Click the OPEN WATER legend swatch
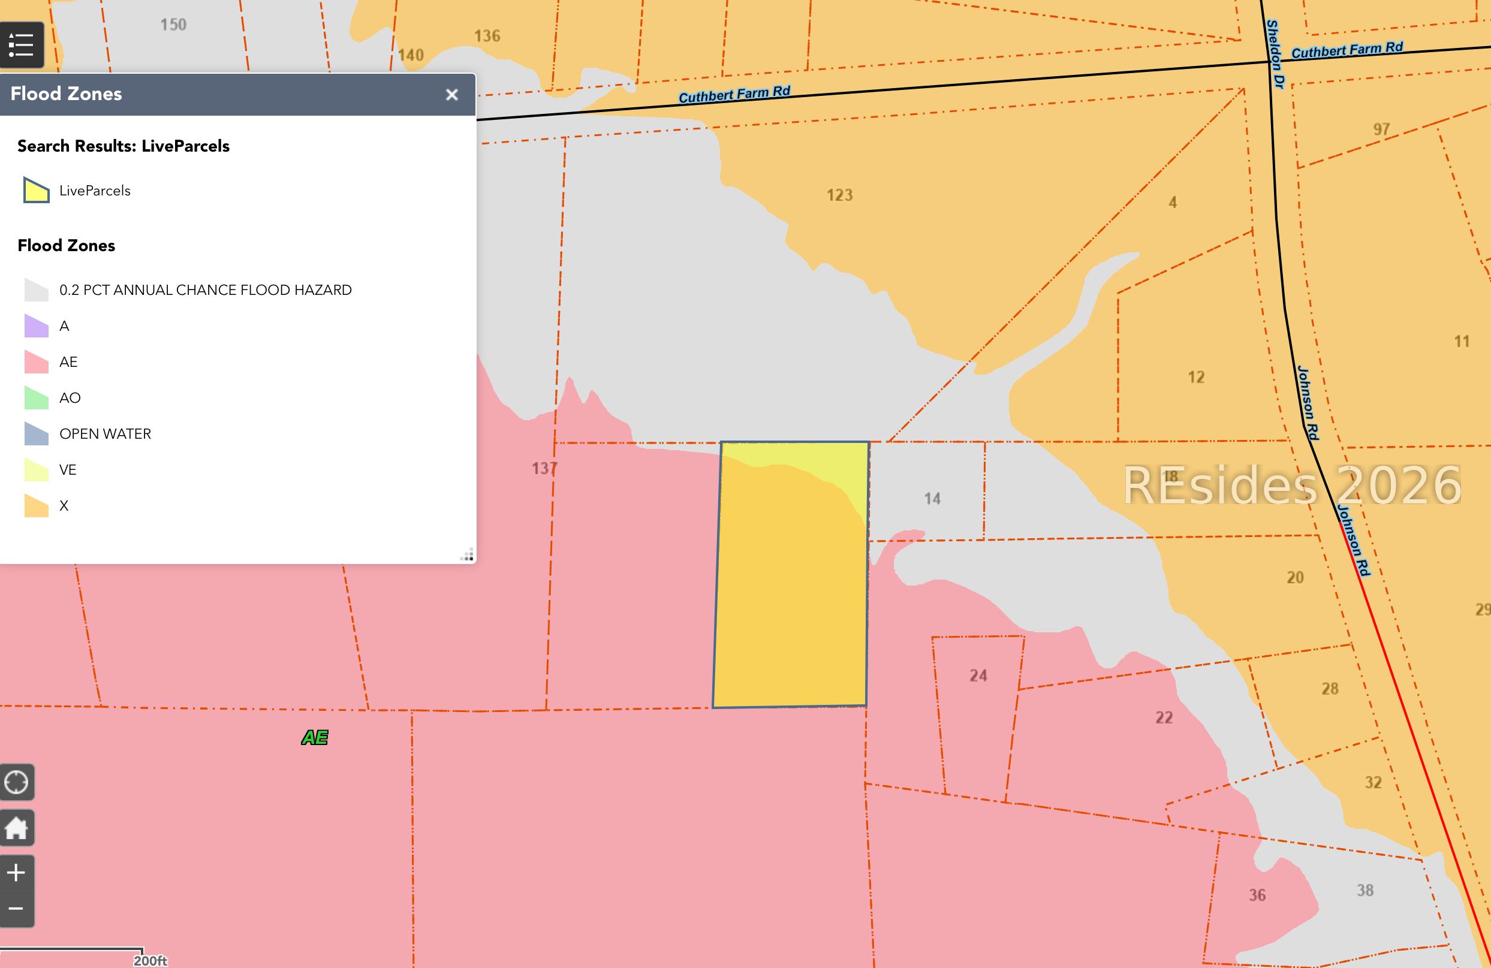 [37, 434]
